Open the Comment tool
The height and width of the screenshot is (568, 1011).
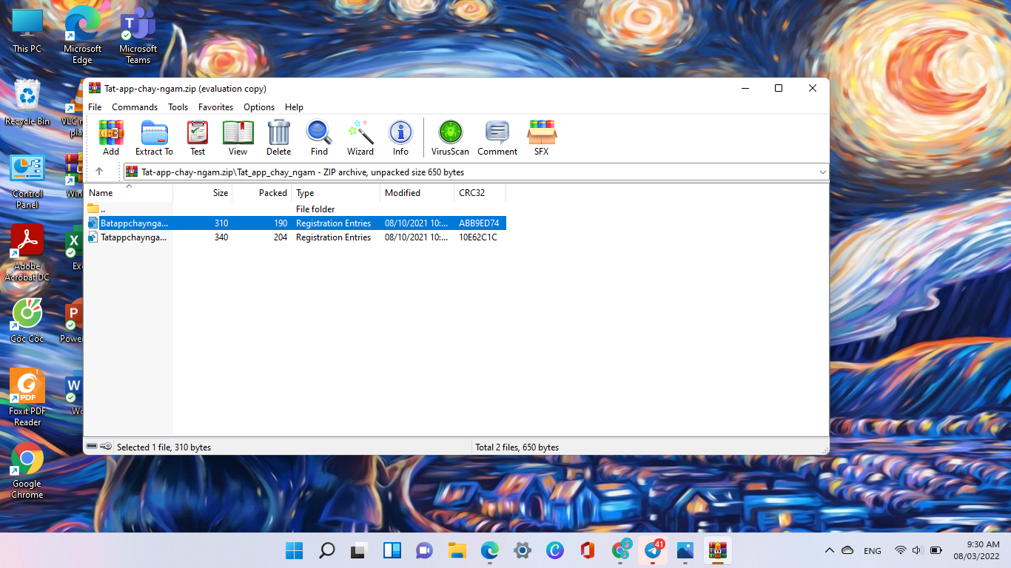click(x=497, y=138)
